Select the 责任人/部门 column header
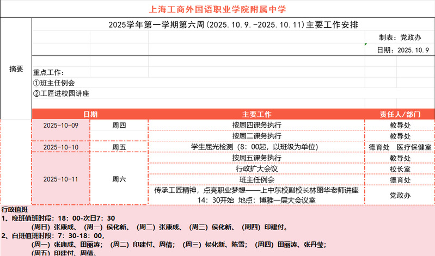The width and height of the screenshot is (435, 256). (400, 114)
